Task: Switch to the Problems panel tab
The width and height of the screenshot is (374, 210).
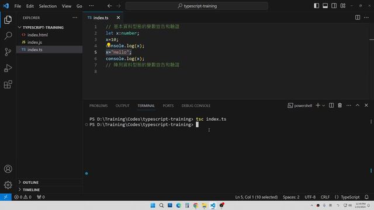Action: [99, 106]
